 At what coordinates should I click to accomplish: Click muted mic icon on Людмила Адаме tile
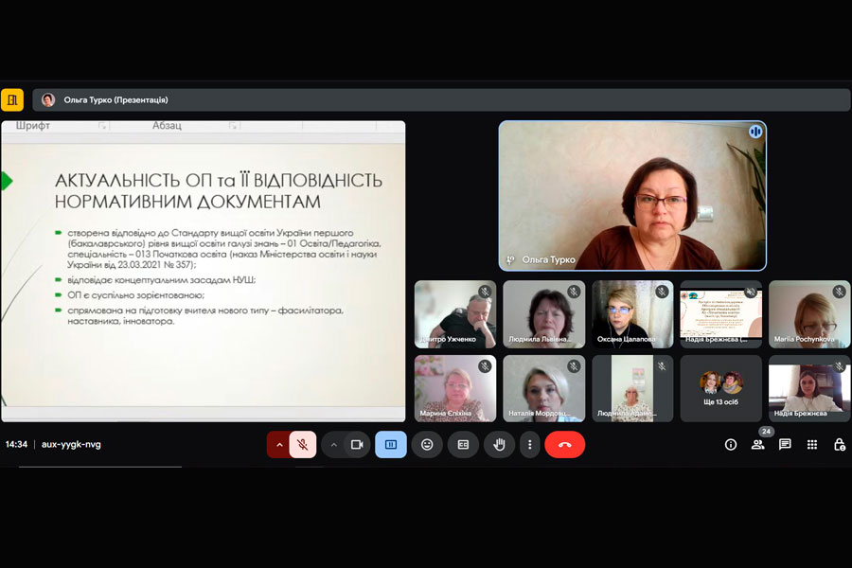(662, 366)
